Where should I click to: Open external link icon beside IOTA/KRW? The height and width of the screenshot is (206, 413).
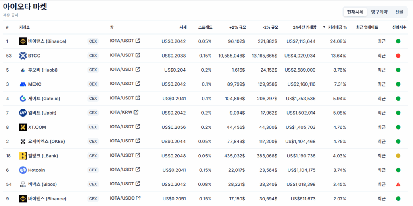click(x=136, y=112)
